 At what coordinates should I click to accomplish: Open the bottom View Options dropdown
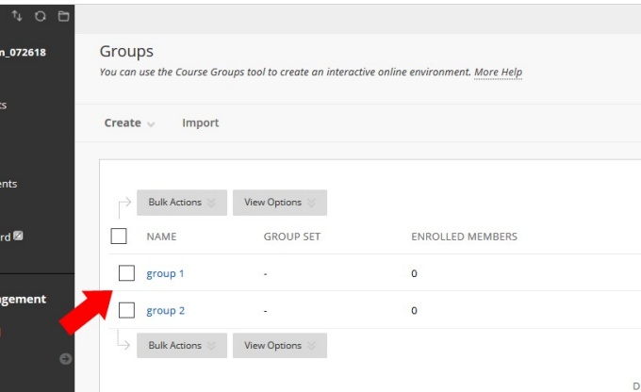(279, 346)
